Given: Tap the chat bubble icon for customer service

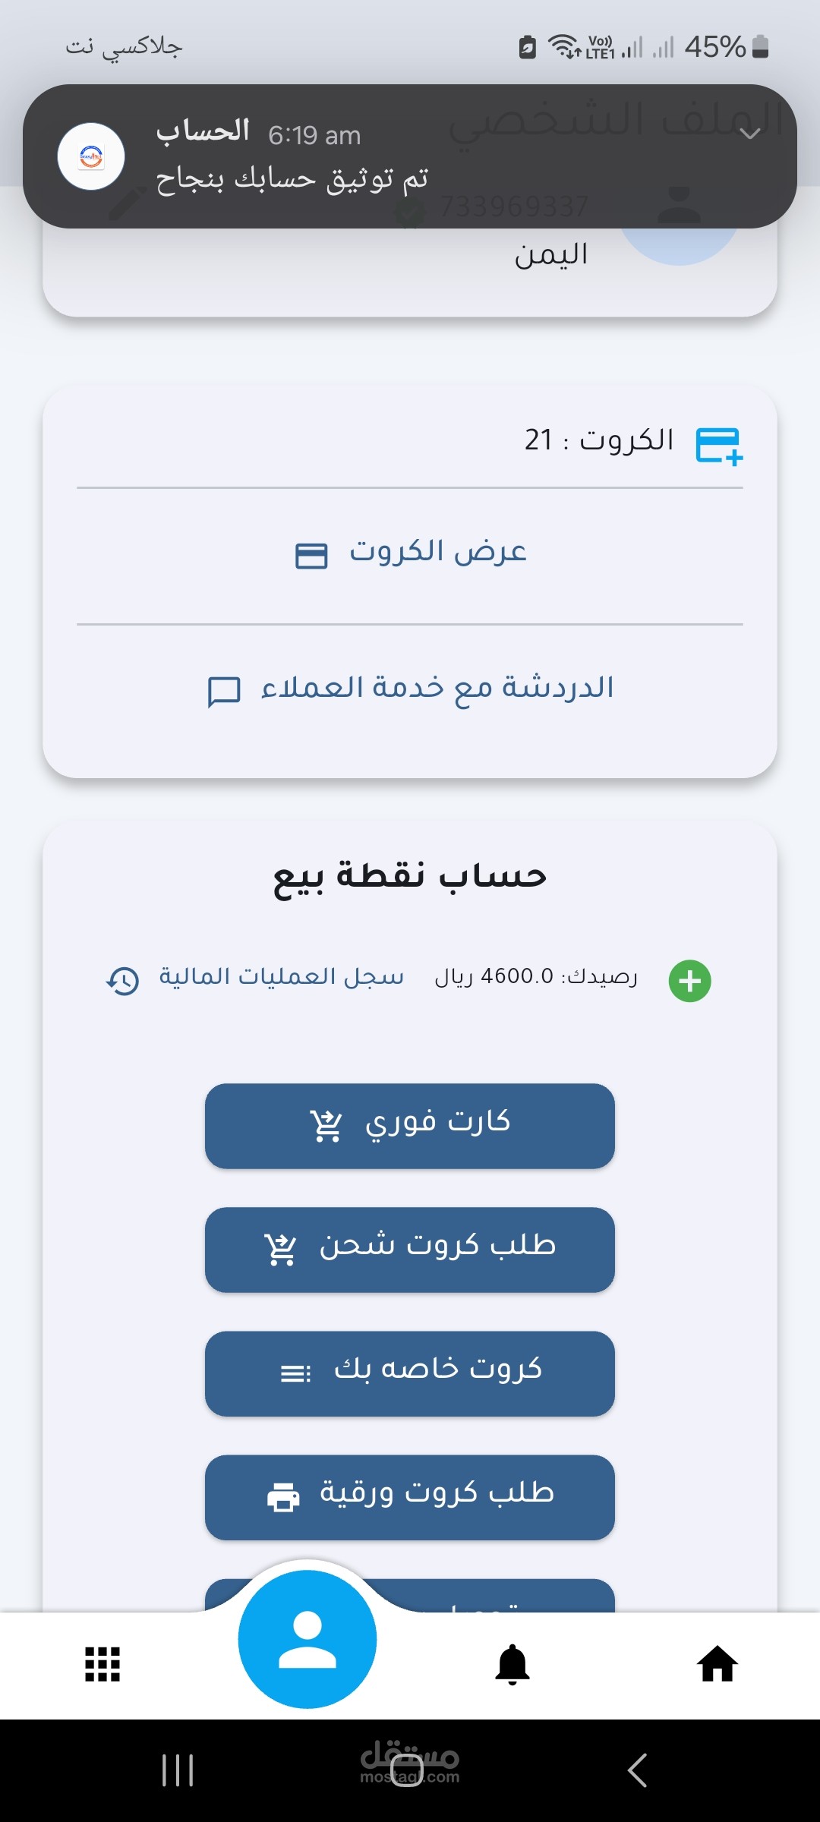Looking at the screenshot, I should (x=224, y=692).
